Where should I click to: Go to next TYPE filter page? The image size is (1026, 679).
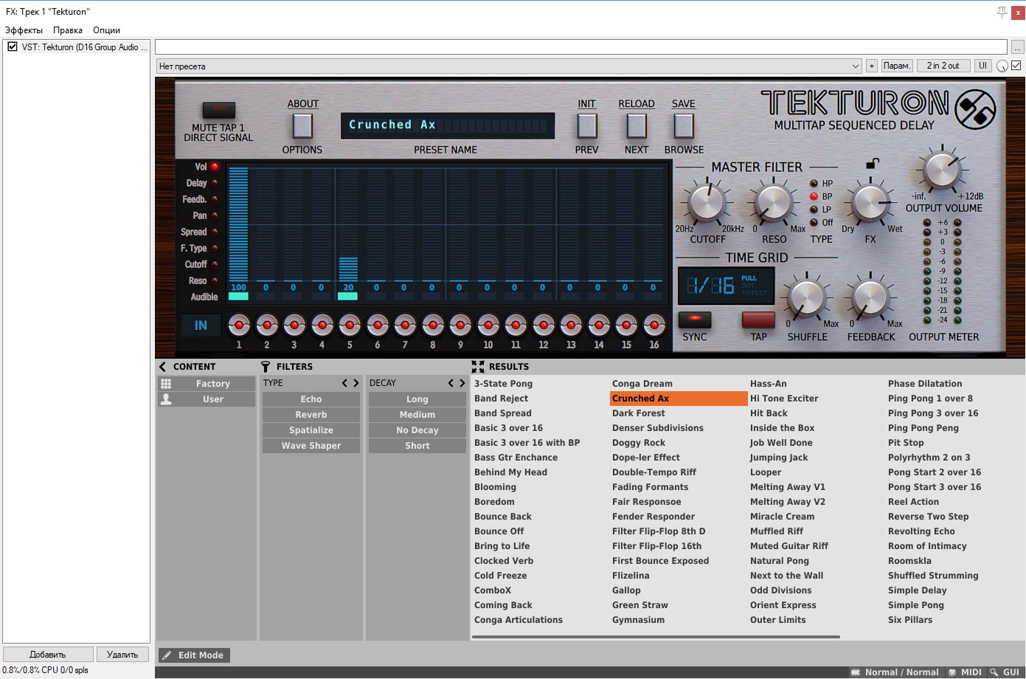pos(356,383)
